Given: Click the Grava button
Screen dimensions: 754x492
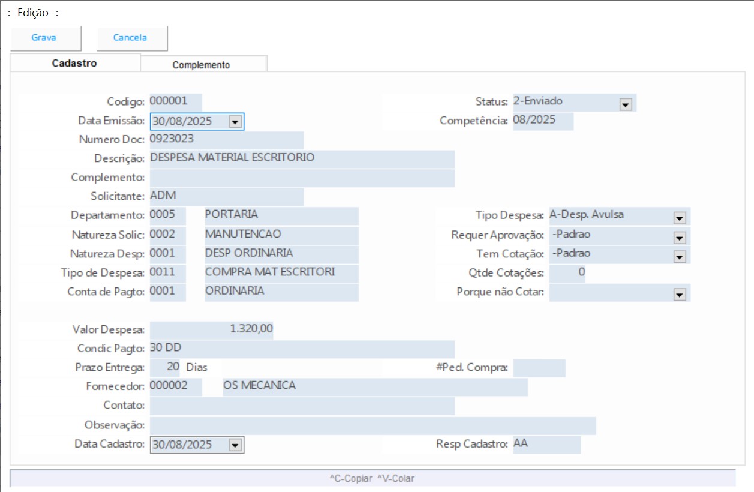Looking at the screenshot, I should (44, 38).
